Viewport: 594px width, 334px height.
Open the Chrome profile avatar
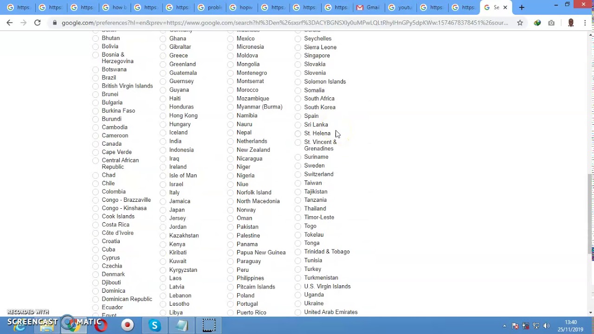(571, 22)
